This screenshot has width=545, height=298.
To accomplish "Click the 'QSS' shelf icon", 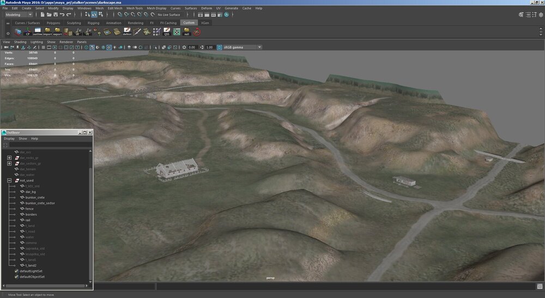I will (x=167, y=32).
